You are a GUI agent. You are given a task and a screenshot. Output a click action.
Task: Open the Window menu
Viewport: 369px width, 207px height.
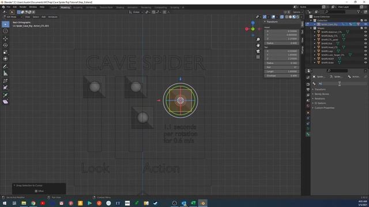point(33,7)
